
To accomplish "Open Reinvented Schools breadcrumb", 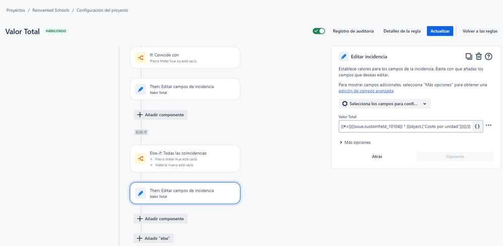I will [51, 10].
